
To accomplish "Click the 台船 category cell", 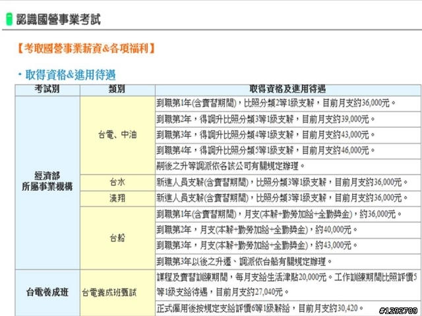I will point(117,238).
